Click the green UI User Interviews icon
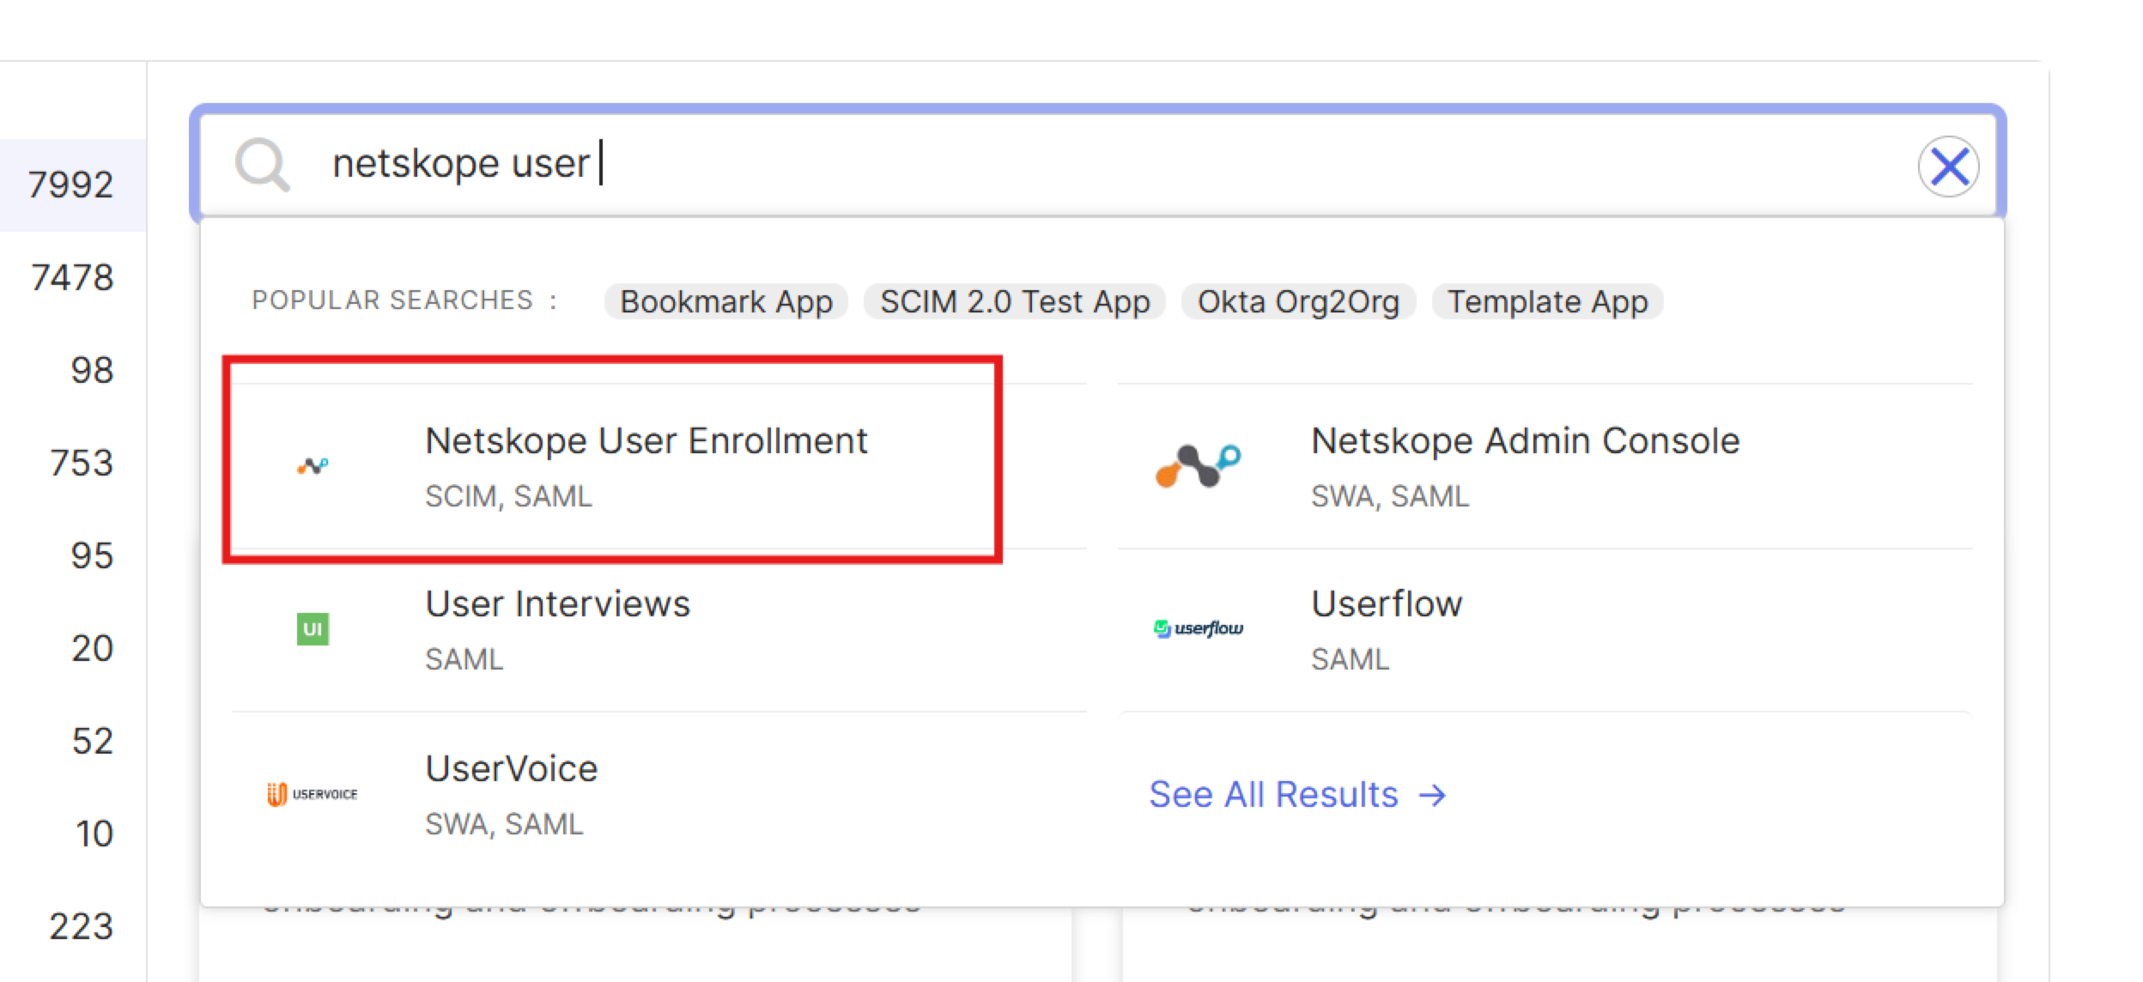The height and width of the screenshot is (982, 2143). pyautogui.click(x=313, y=629)
